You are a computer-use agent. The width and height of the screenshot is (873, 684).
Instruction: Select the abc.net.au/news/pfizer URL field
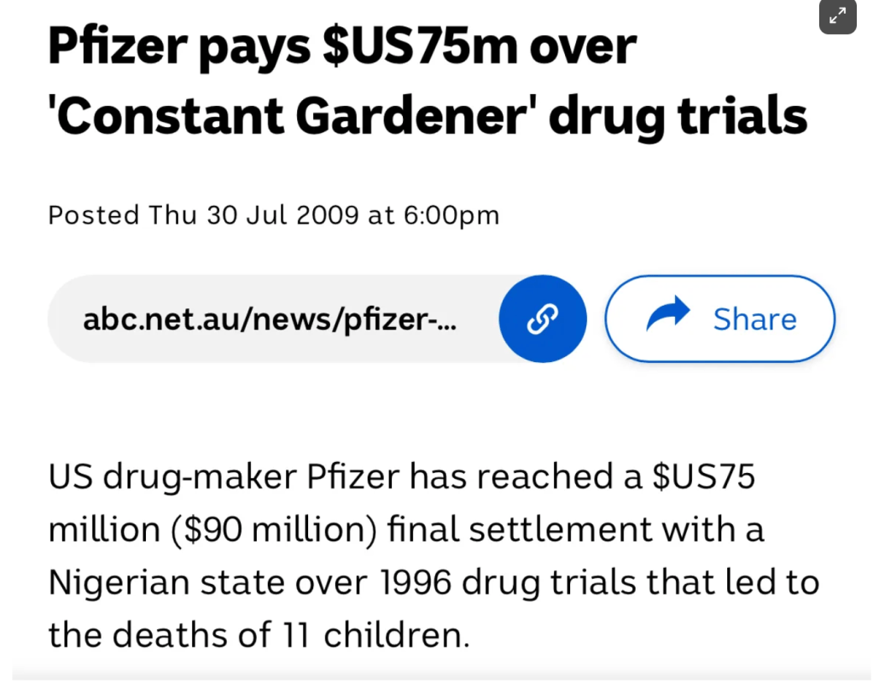point(270,319)
